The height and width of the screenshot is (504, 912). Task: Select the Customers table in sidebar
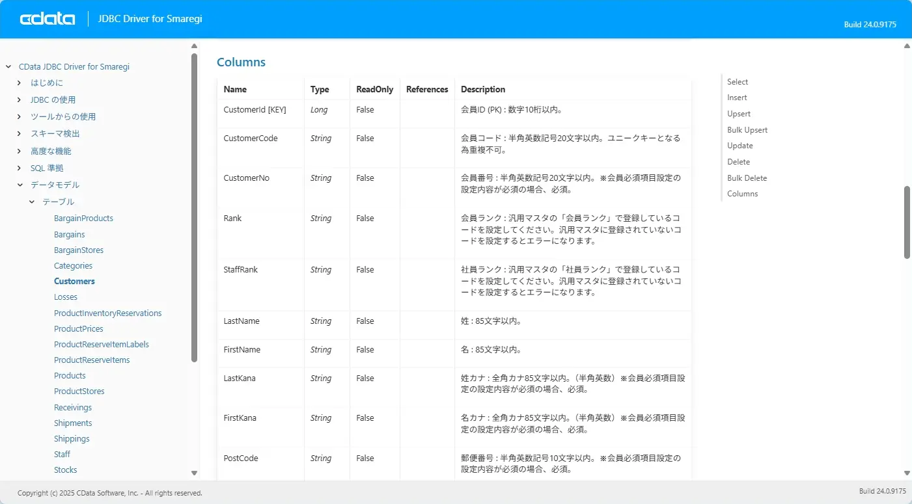(74, 281)
